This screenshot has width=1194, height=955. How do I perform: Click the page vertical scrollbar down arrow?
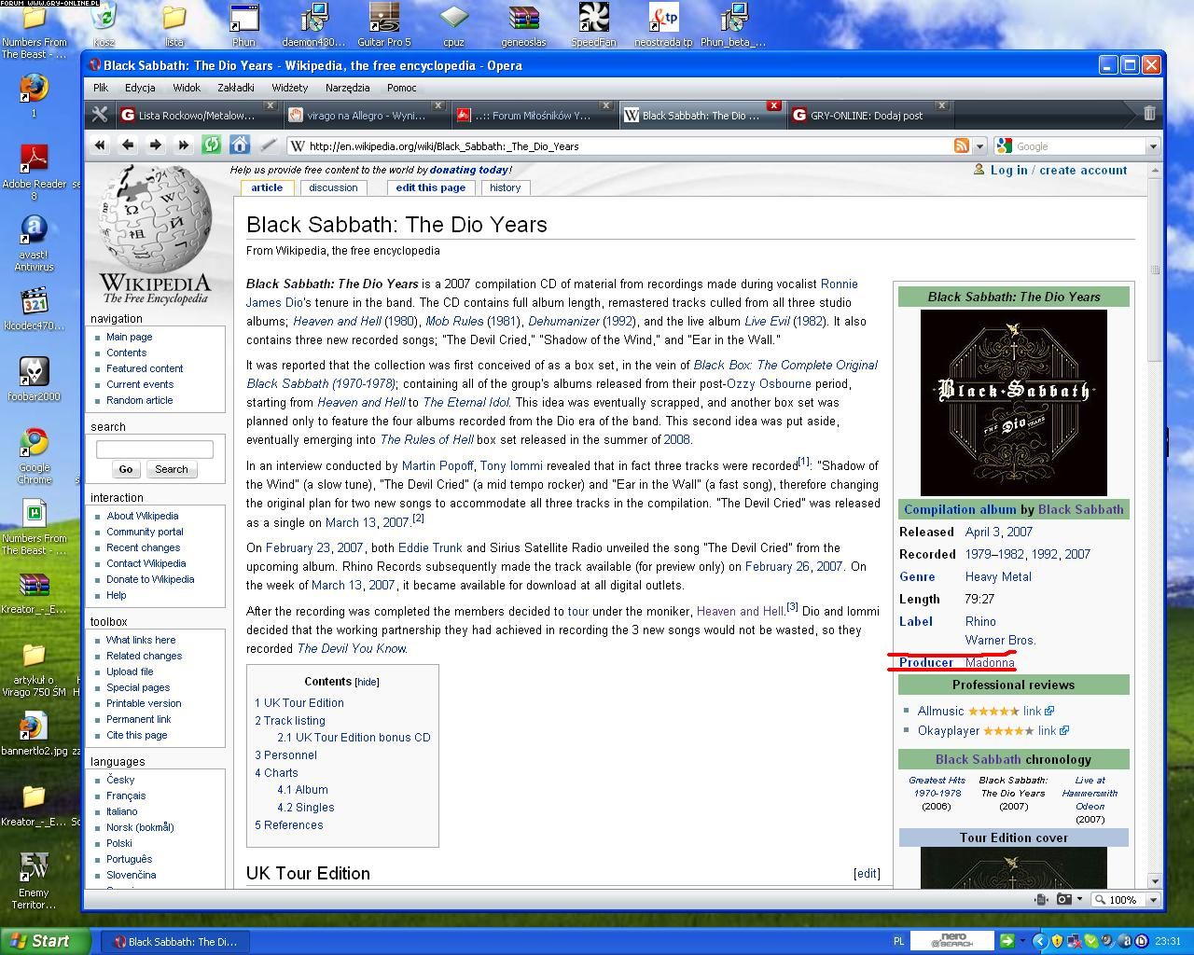(1155, 880)
